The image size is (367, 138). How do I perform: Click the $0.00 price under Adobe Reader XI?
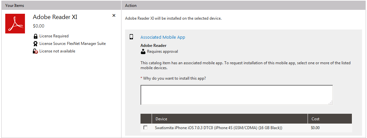pos(38,26)
